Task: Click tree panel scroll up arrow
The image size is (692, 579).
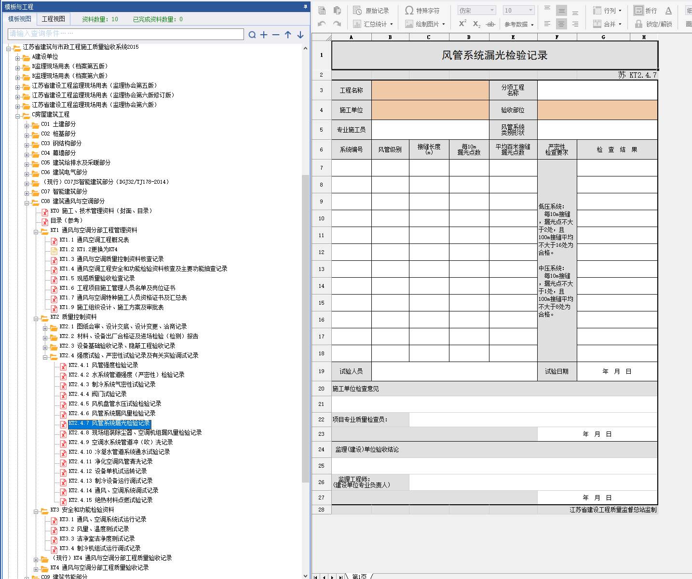Action: pyautogui.click(x=305, y=48)
